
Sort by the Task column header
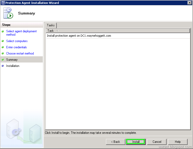point(118,31)
